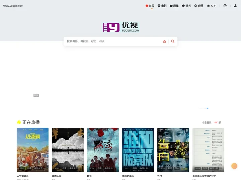
Task: Open the APP download link
Action: click(x=212, y=6)
